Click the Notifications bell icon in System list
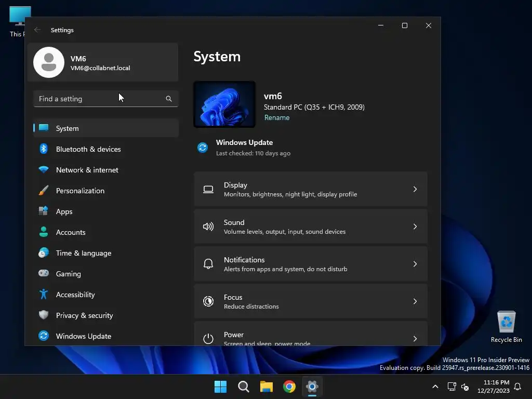Viewport: 532px width, 399px height. coord(208,264)
